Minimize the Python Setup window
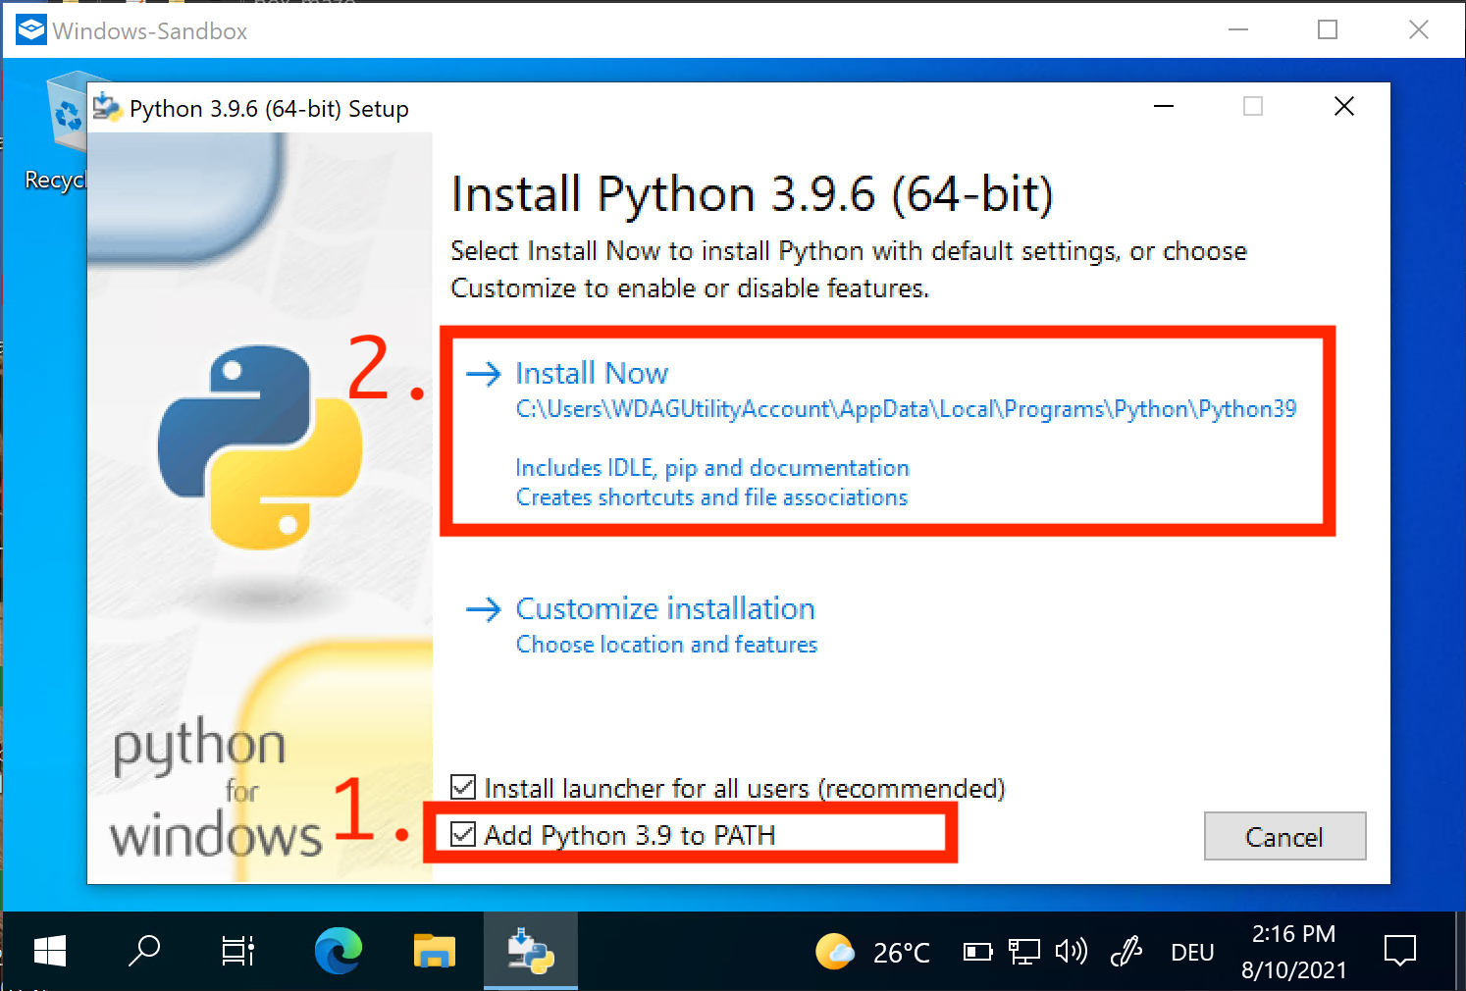Viewport: 1466px width, 991px height. 1164,107
